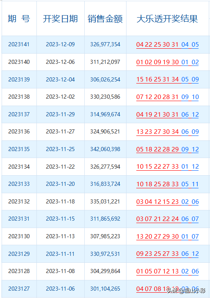Click sales amount 330,972,531
Image resolution: width=210 pixels, height=298 pixels.
[105, 254]
